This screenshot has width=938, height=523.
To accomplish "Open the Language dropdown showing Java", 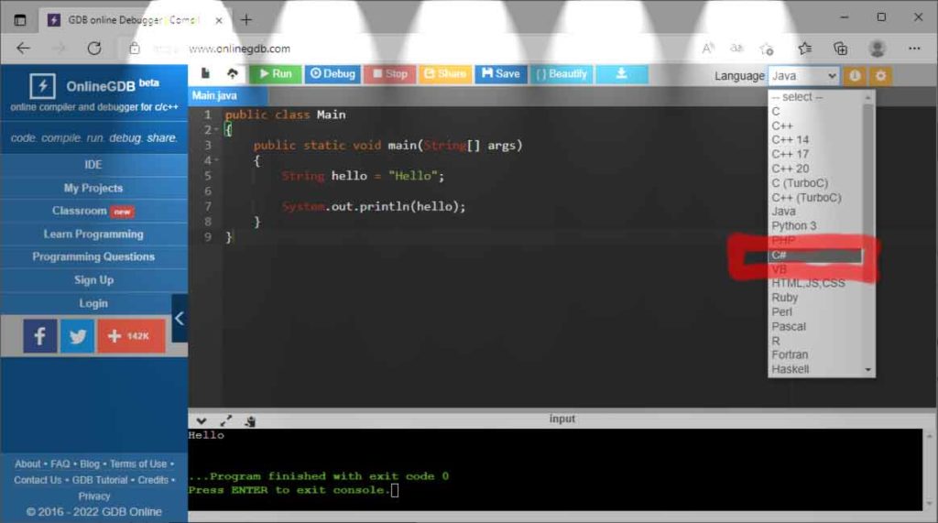I will (x=803, y=76).
